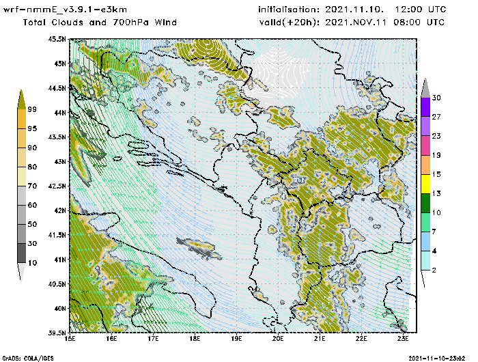Select the gray 50–60 cloud legend swatch
Screen dimensions: 478x362
point(21,215)
